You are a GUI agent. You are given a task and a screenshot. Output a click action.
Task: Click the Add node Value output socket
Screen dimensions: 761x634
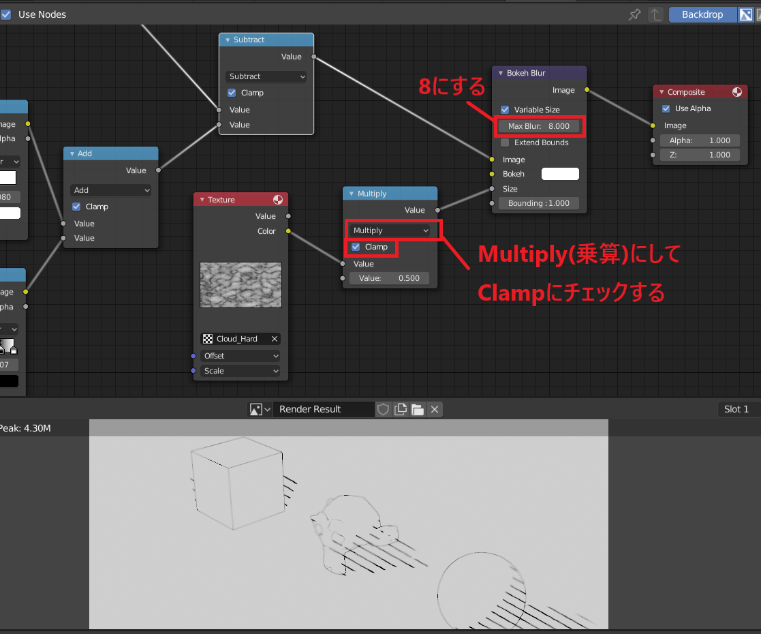158,170
